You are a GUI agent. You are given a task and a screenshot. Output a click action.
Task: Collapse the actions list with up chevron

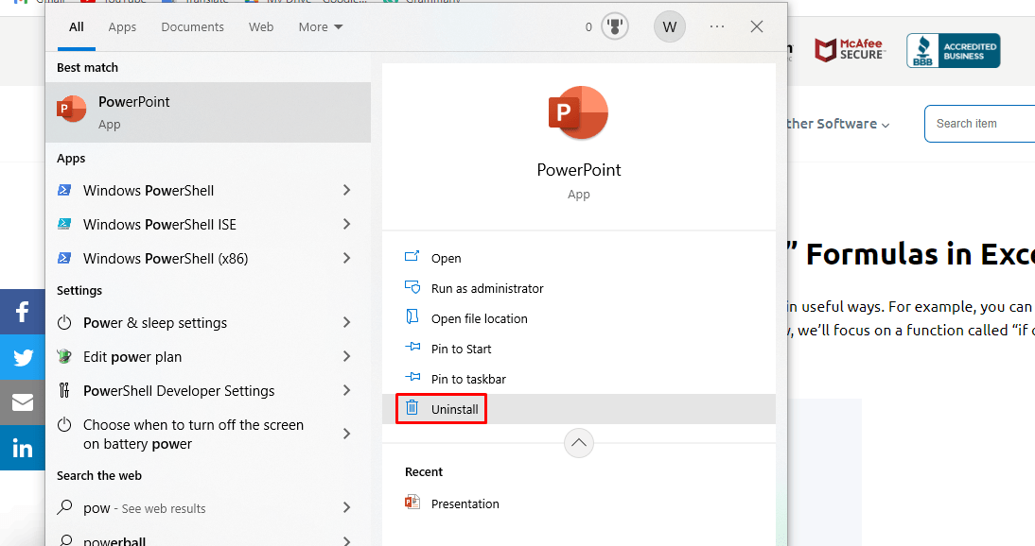tap(578, 442)
